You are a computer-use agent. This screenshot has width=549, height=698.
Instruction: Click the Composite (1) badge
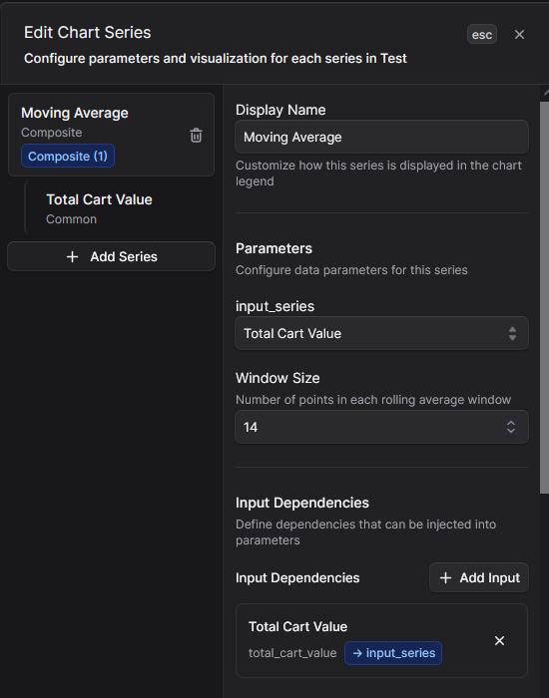tap(68, 157)
